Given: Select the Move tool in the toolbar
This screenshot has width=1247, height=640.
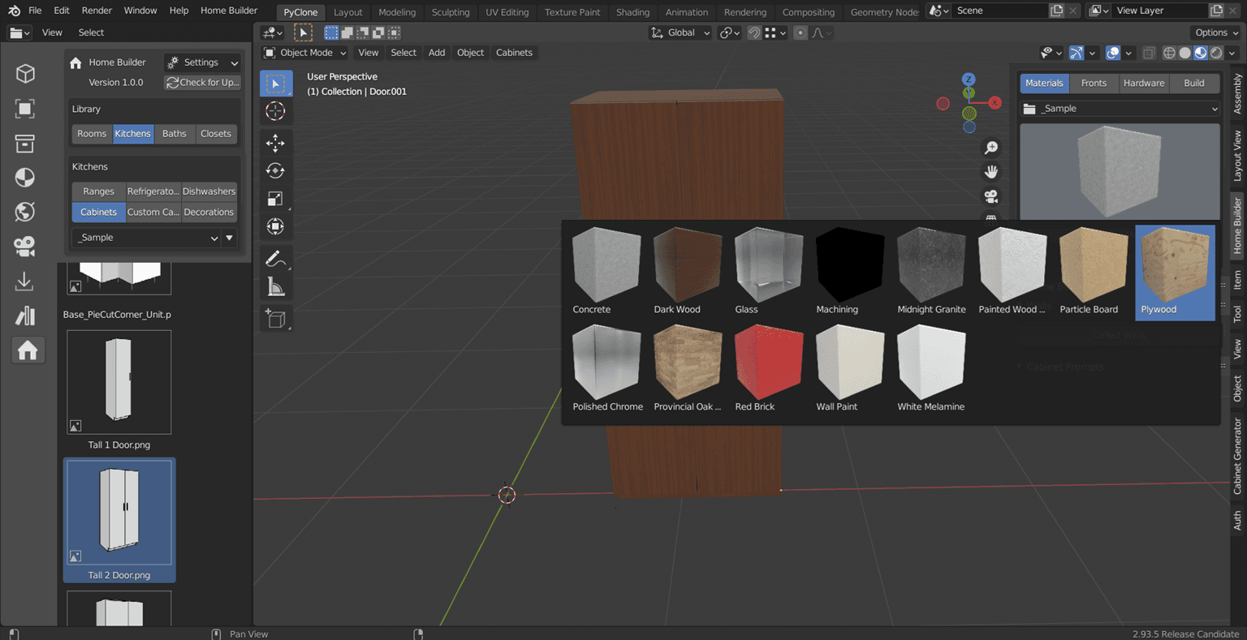Looking at the screenshot, I should [275, 143].
